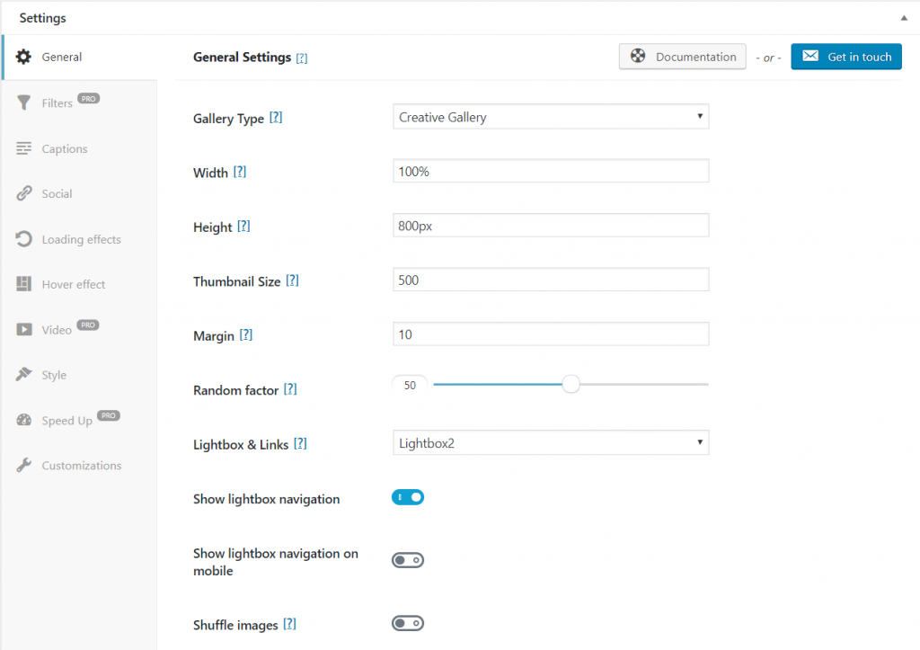Open the Random factor help tooltip

point(290,389)
